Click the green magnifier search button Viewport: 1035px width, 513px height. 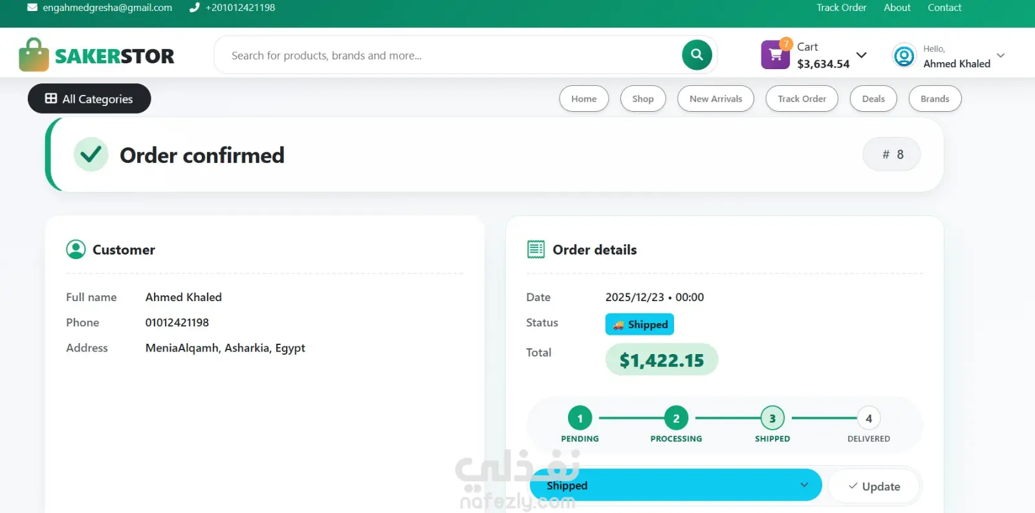[697, 55]
